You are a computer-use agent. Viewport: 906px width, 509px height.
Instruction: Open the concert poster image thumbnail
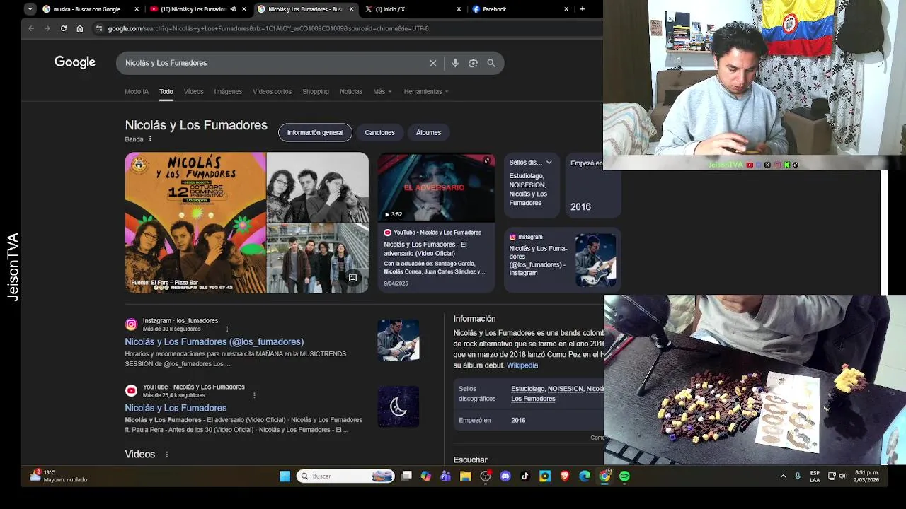click(195, 223)
